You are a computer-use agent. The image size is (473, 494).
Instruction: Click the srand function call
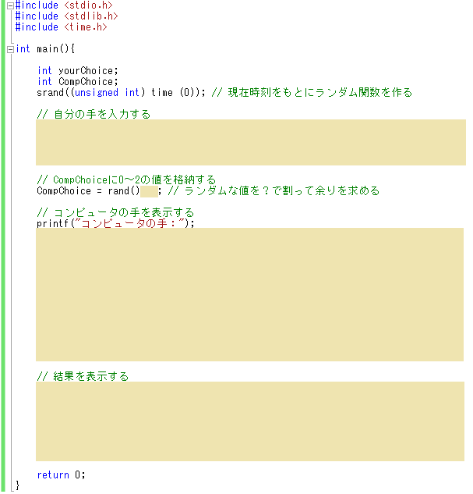coord(50,92)
